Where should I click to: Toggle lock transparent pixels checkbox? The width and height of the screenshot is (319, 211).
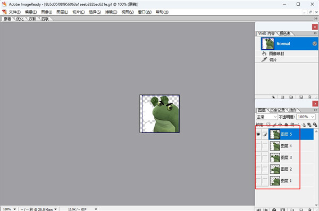point(268,125)
